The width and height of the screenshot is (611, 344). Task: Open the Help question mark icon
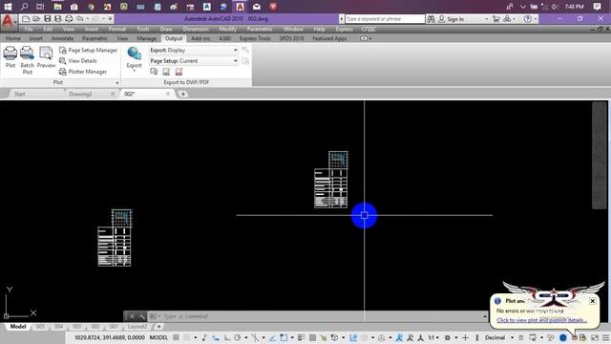coord(527,19)
